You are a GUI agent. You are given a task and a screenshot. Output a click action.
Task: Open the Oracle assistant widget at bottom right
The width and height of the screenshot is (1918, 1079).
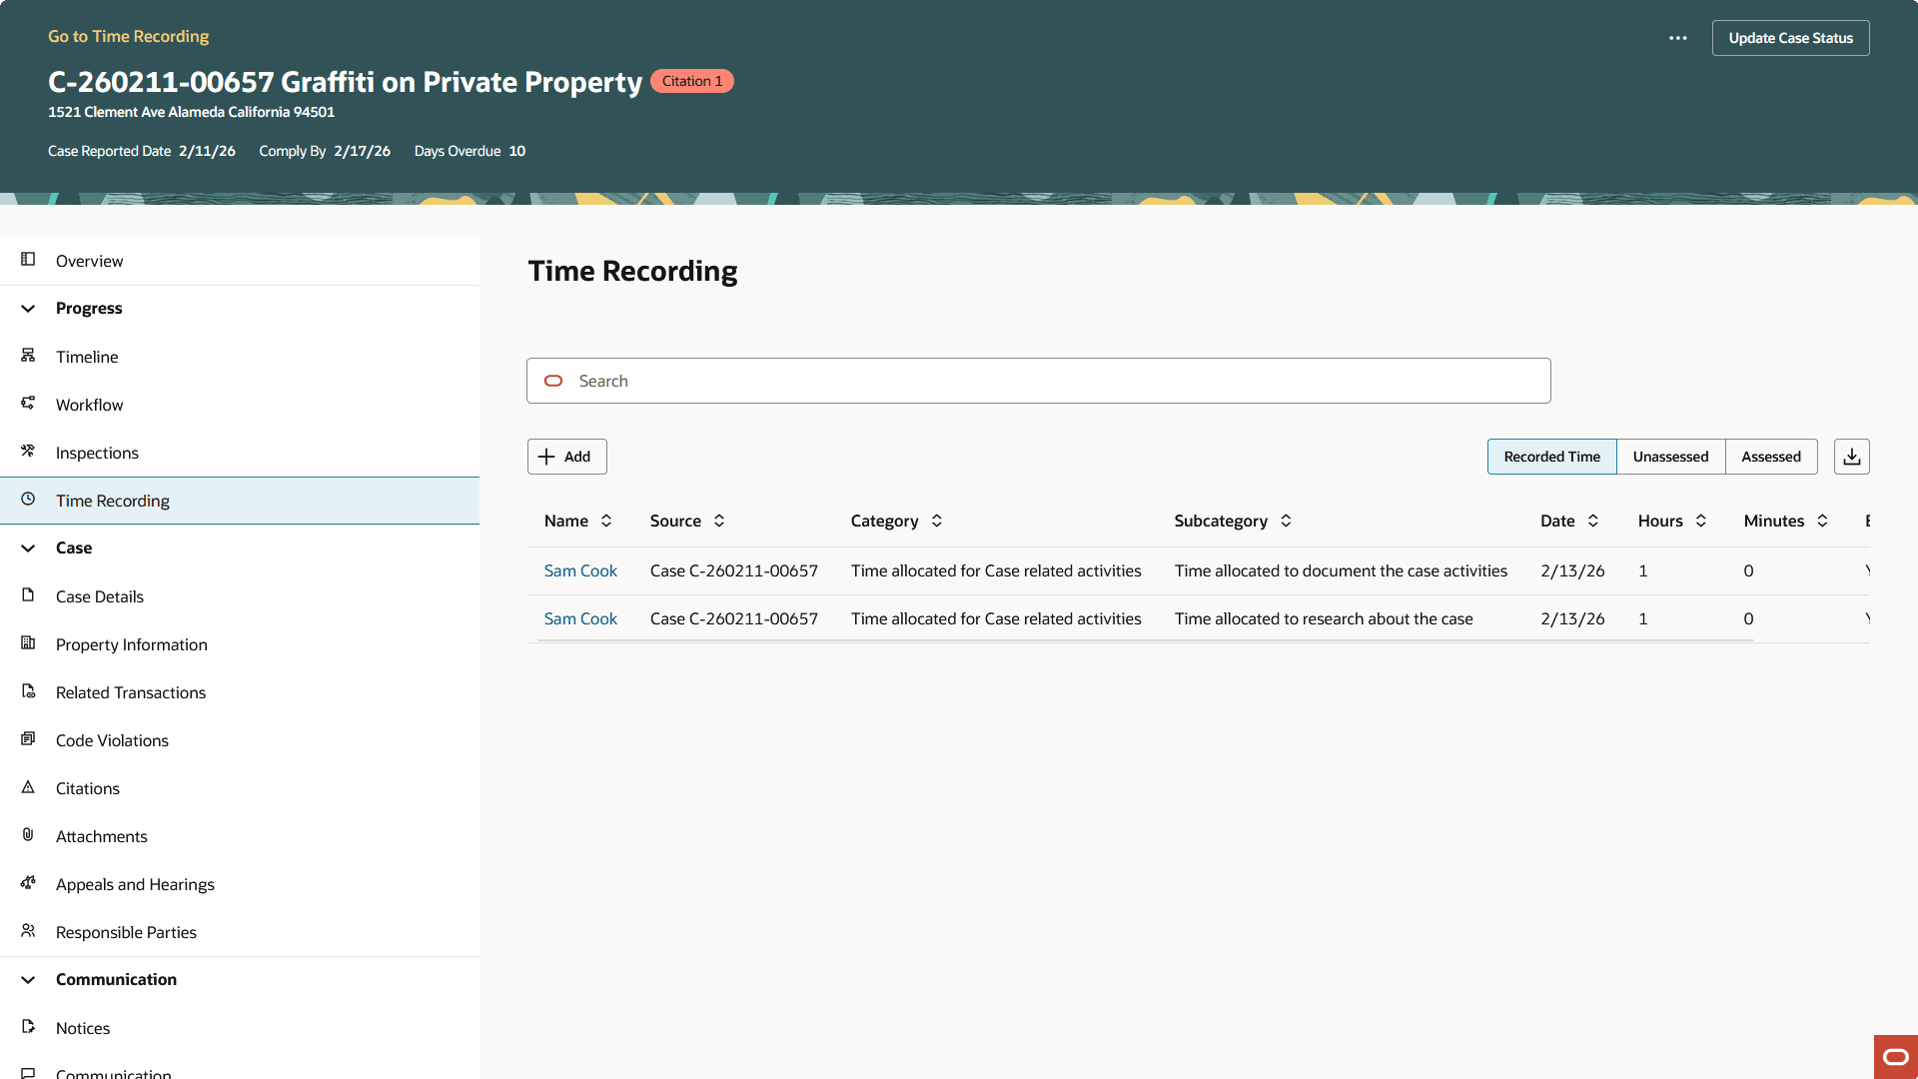click(1894, 1057)
